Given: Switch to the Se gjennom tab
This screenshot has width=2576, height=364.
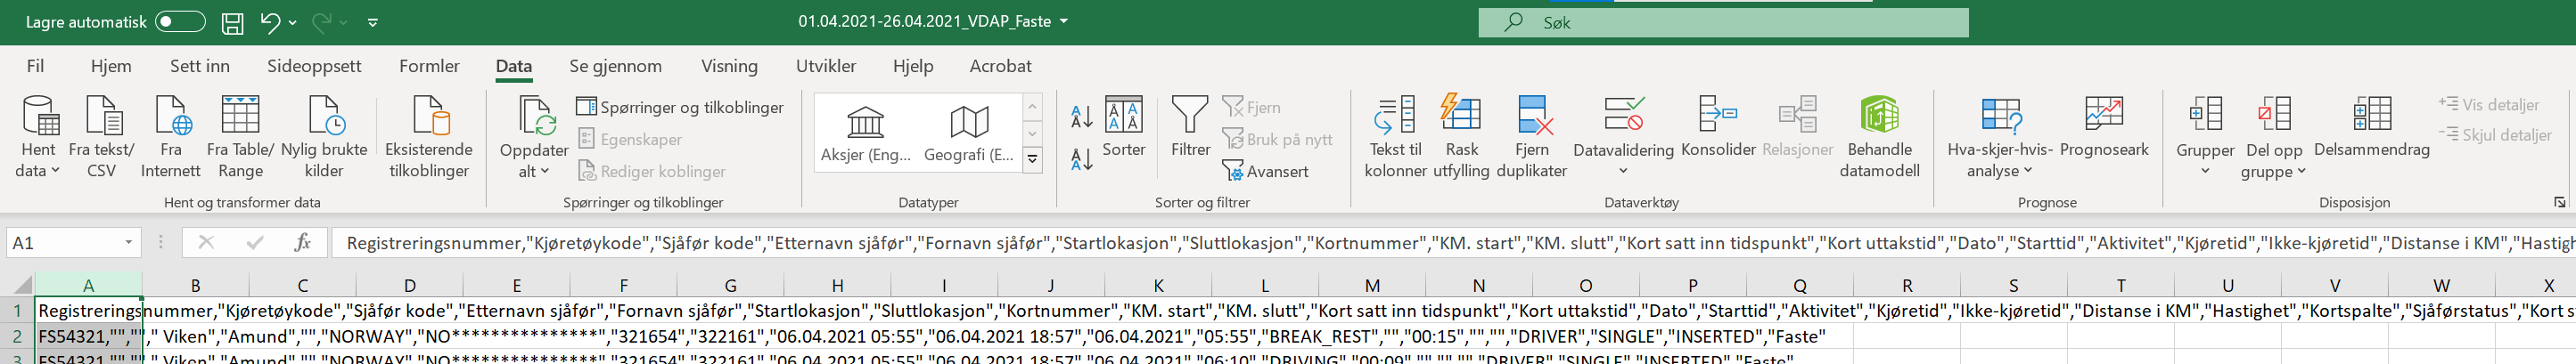Looking at the screenshot, I should (x=615, y=66).
